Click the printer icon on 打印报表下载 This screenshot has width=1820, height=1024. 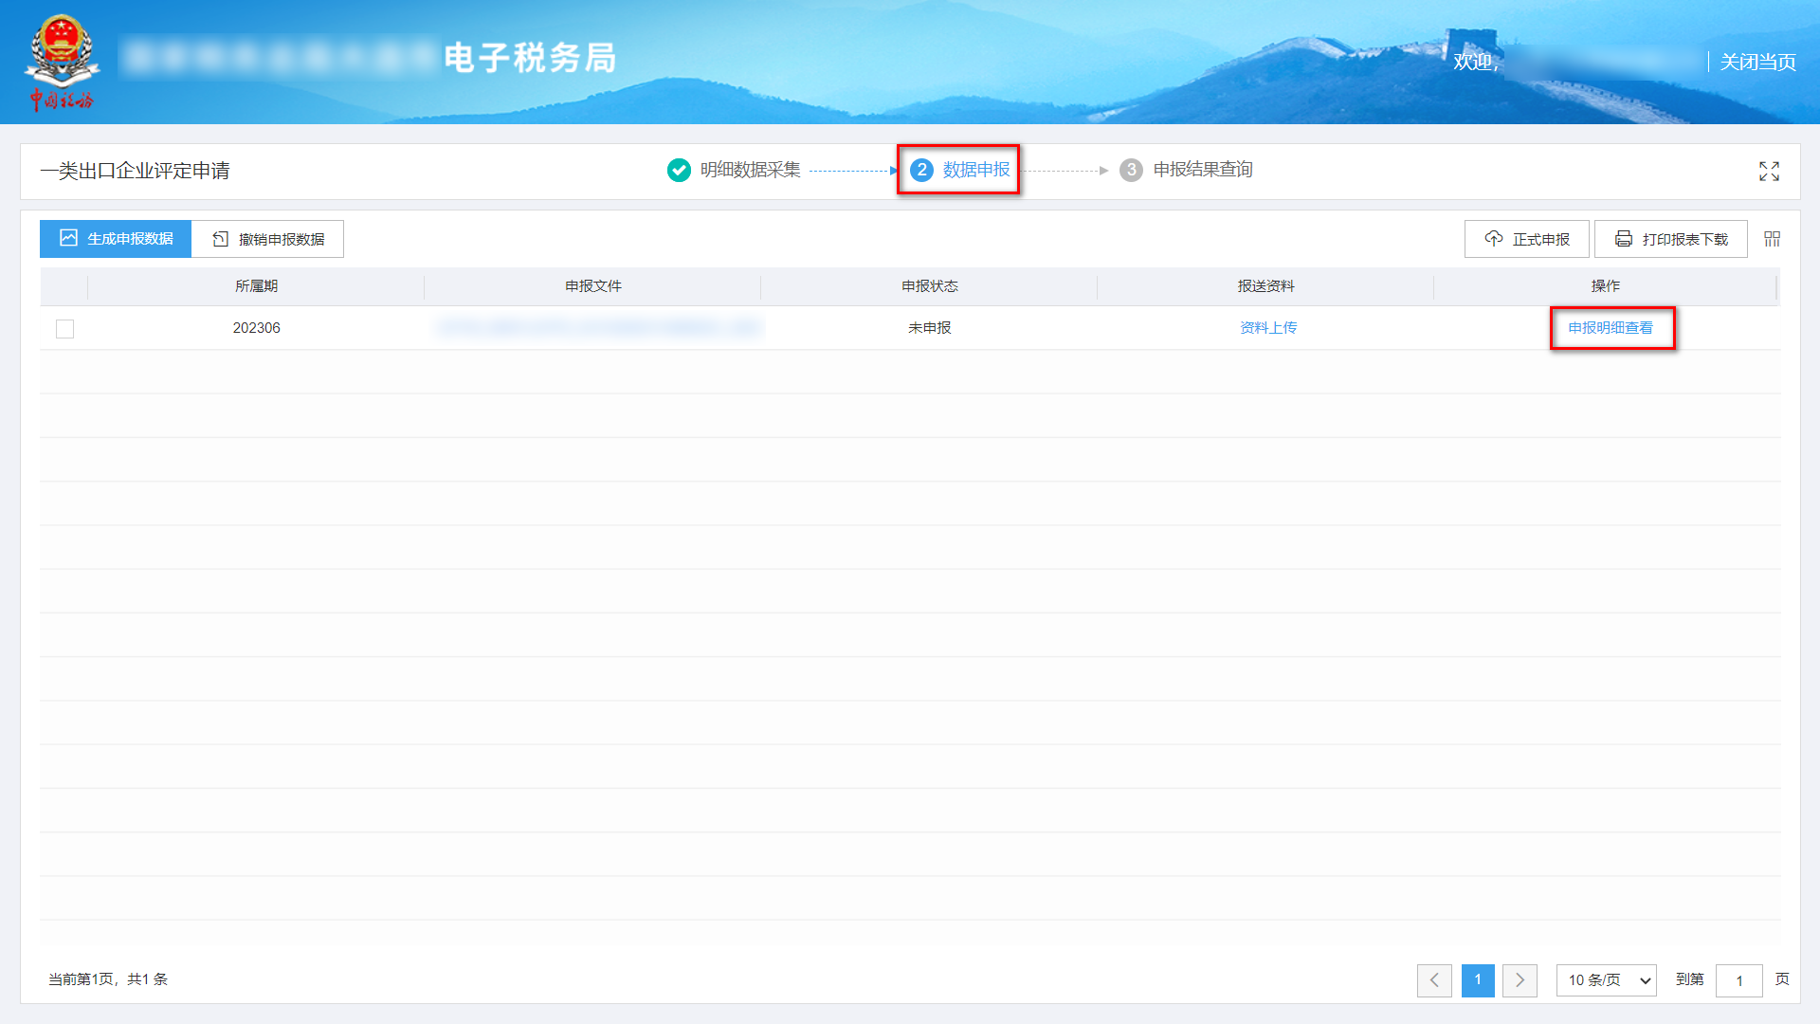(x=1623, y=239)
